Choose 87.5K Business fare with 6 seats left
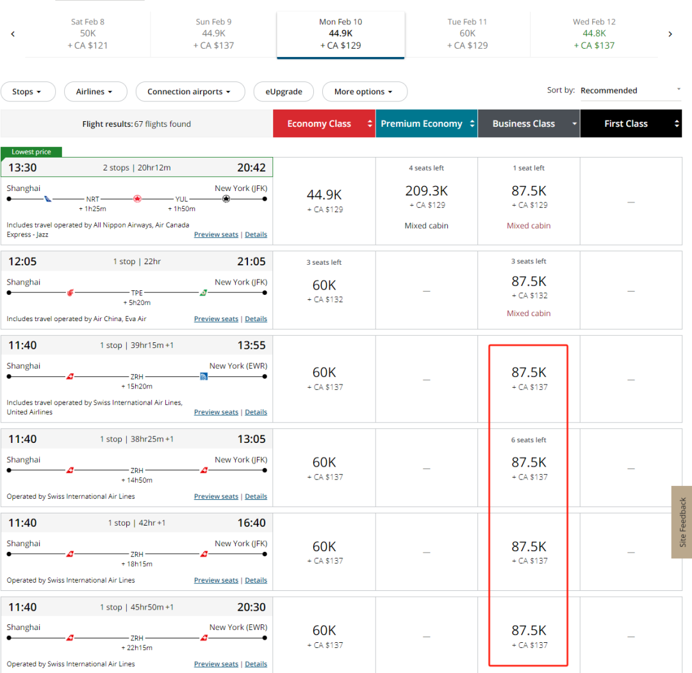 click(529, 462)
